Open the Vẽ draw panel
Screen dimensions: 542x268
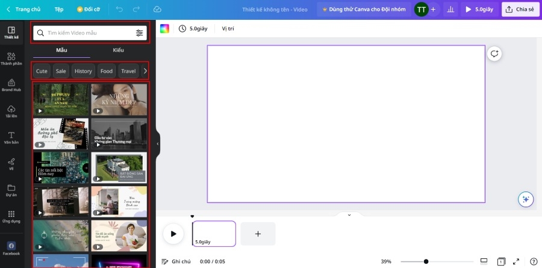pos(11,164)
